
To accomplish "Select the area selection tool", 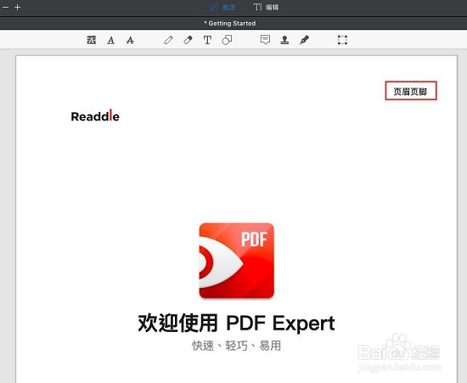I will click(x=342, y=40).
